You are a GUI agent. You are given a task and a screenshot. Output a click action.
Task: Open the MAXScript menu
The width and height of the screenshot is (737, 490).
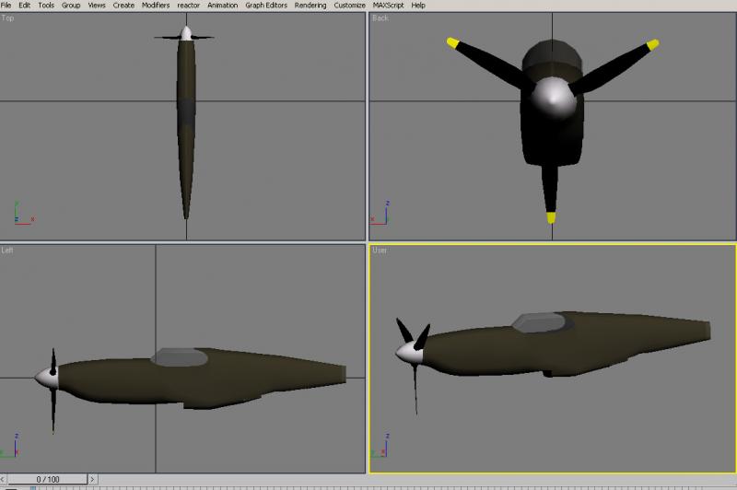pyautogui.click(x=388, y=6)
